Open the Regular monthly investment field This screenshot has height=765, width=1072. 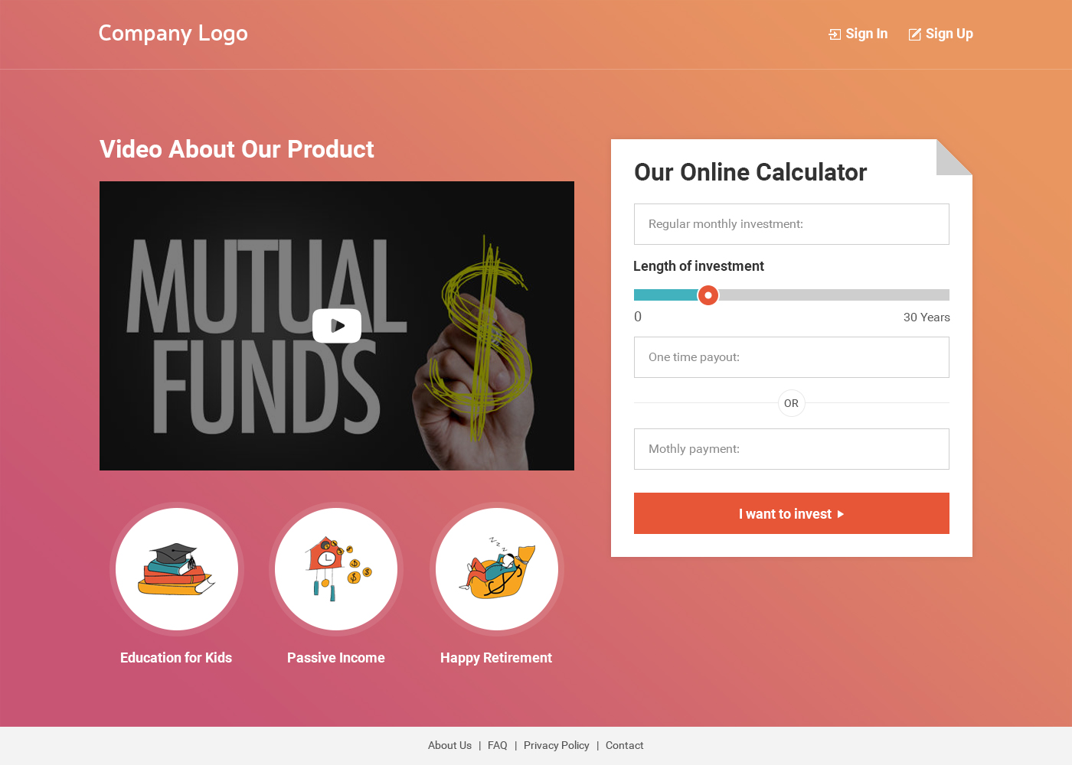791,224
